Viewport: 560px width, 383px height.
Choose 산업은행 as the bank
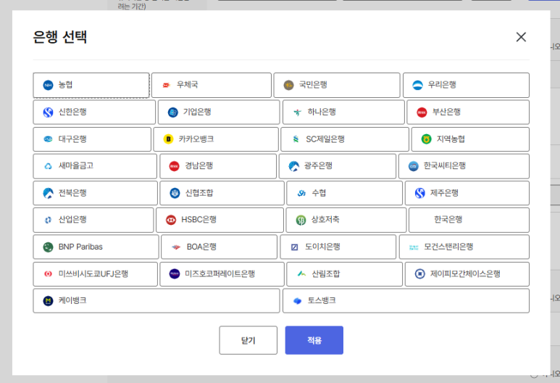[x=93, y=220]
